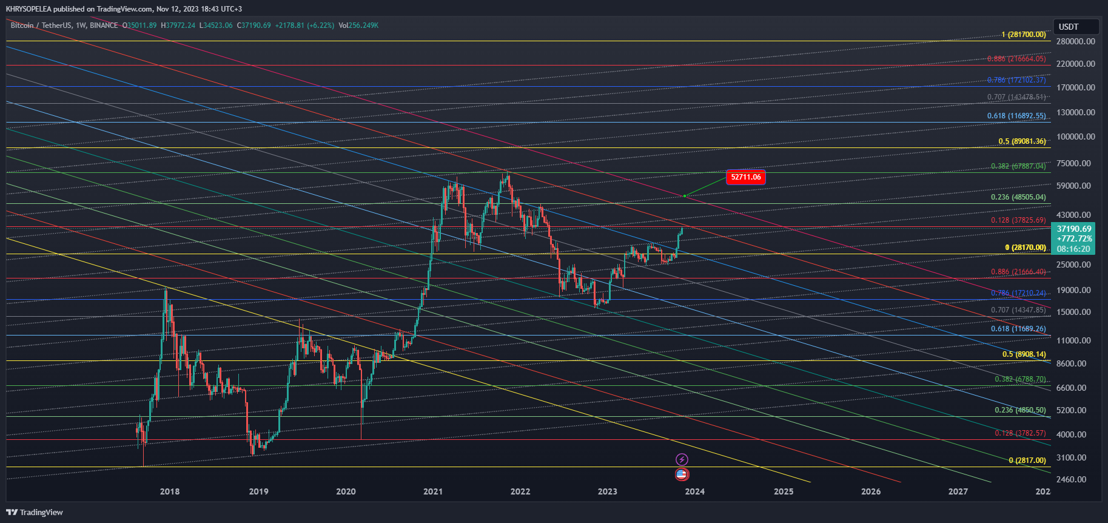1108x523 pixels.
Task: Click 220000.00 on the price axis
Action: [1076, 64]
